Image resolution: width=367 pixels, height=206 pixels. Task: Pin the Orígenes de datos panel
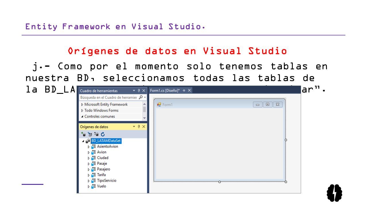(139, 126)
